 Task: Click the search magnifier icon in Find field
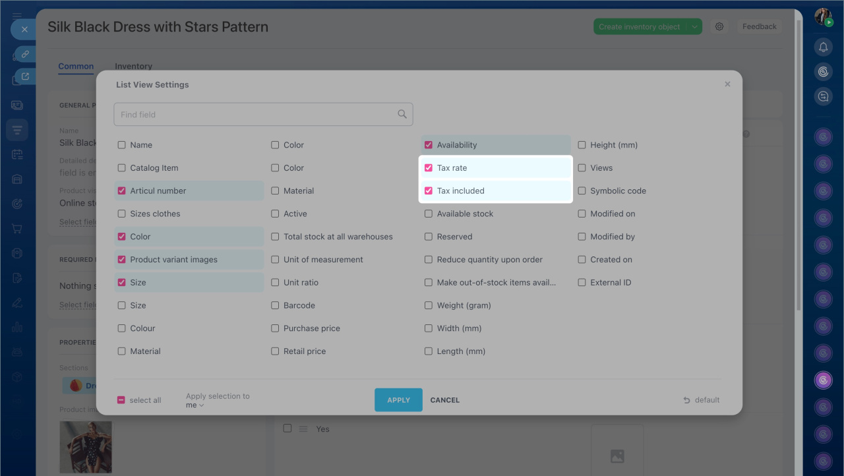(x=402, y=114)
